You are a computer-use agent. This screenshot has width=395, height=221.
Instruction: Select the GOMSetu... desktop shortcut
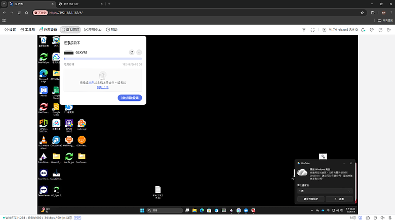coord(82,141)
